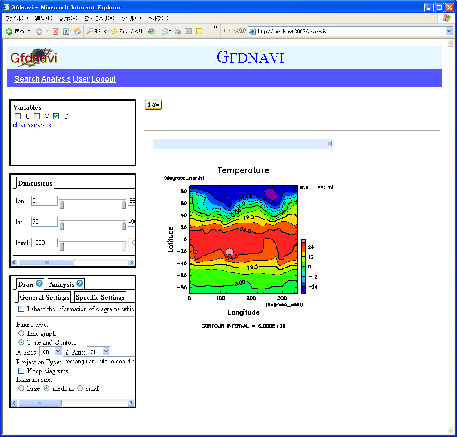The width and height of the screenshot is (457, 437).
Task: Click the lat start value field
Action: [44, 222]
